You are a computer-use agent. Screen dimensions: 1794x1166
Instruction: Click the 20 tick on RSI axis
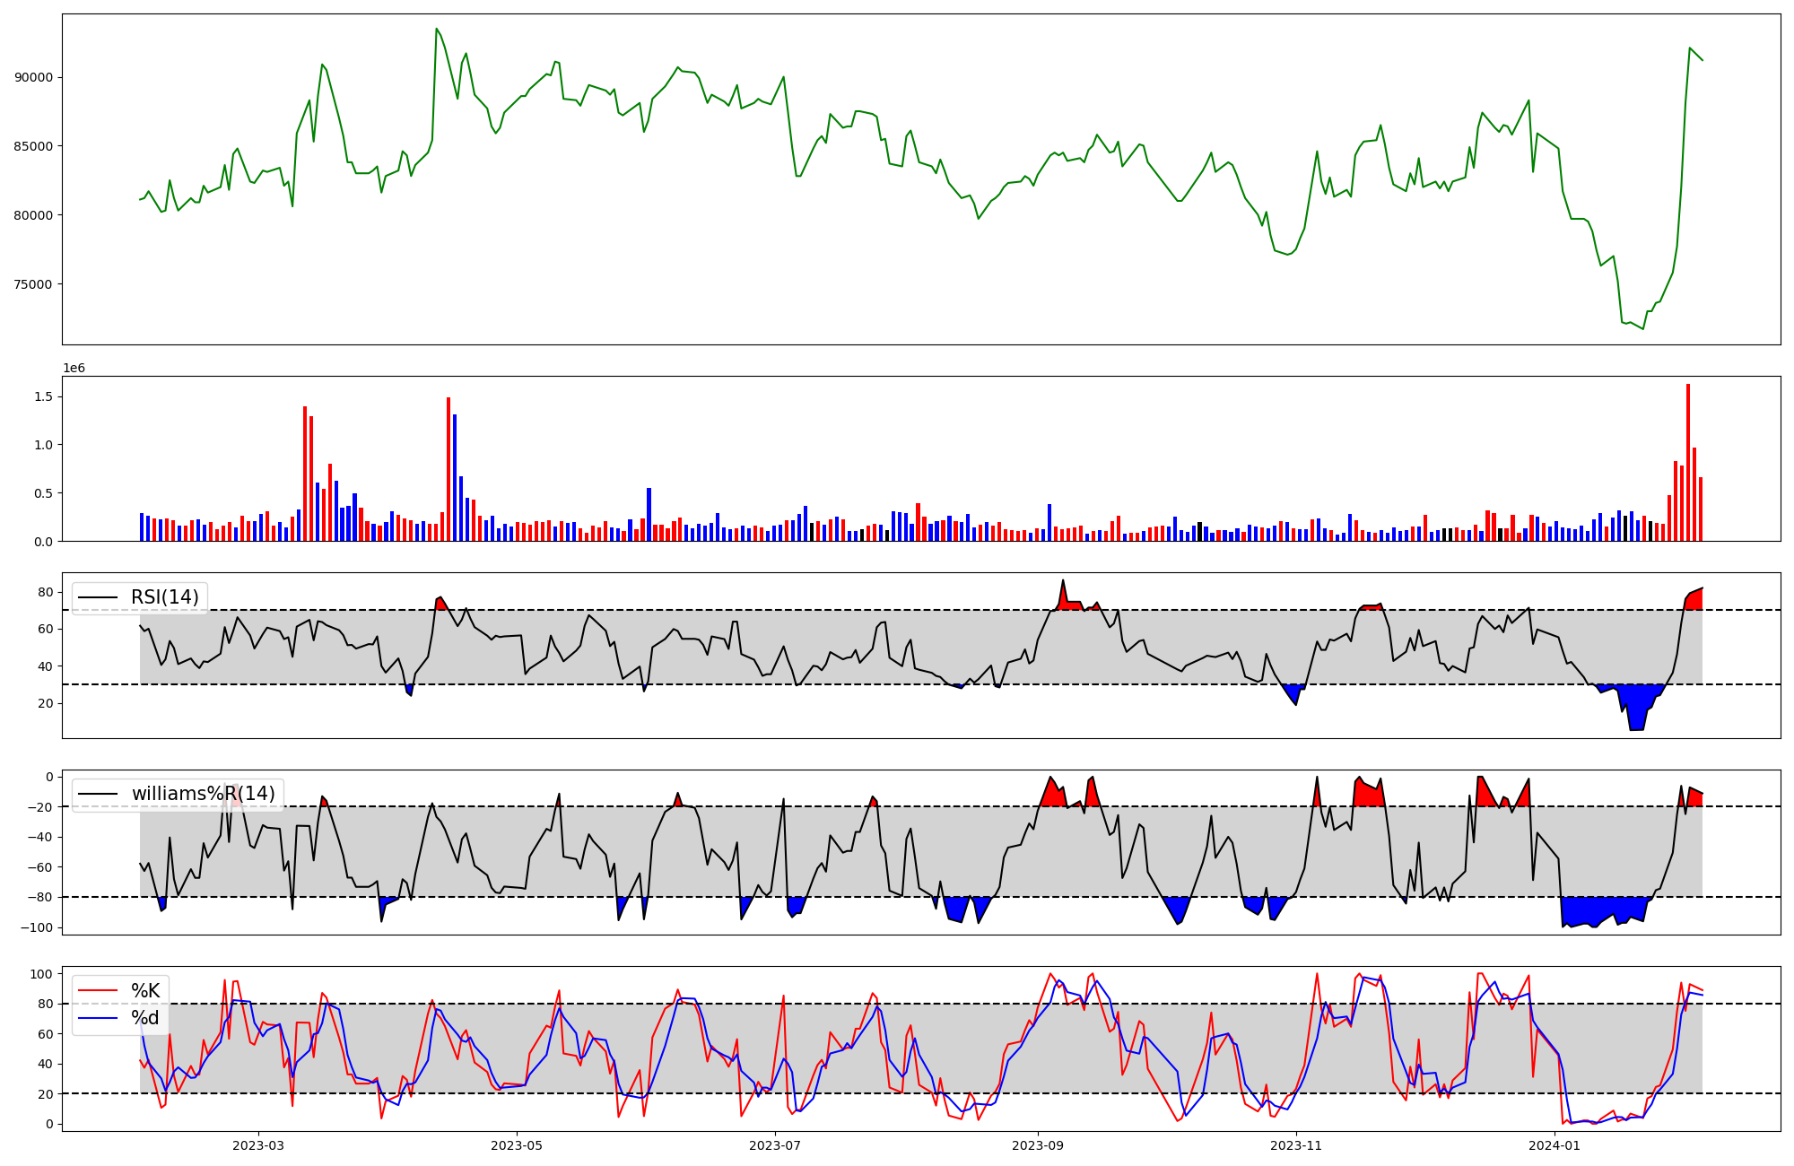[47, 704]
